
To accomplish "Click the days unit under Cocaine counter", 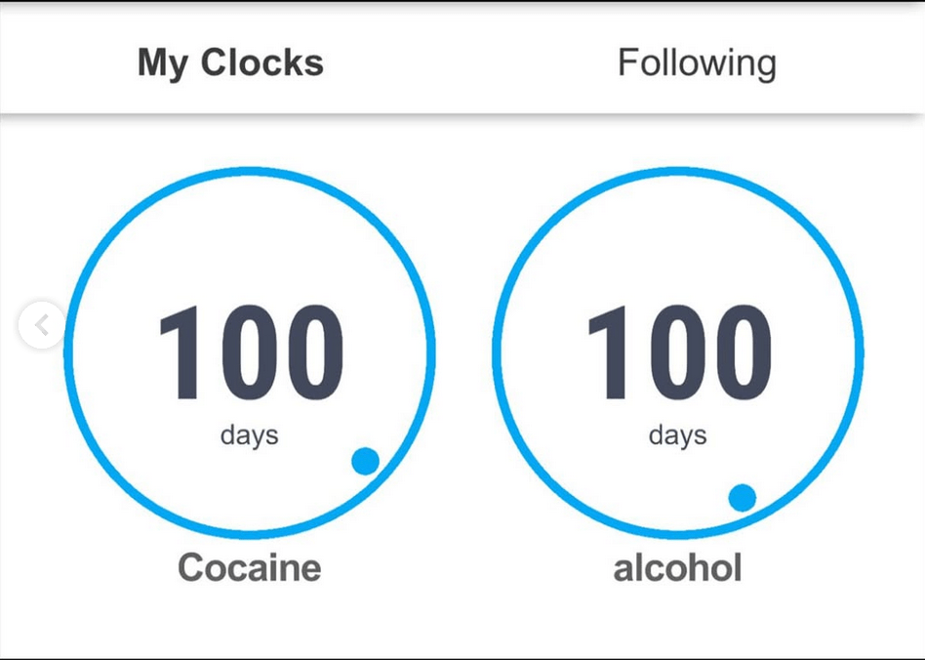I will click(x=250, y=434).
